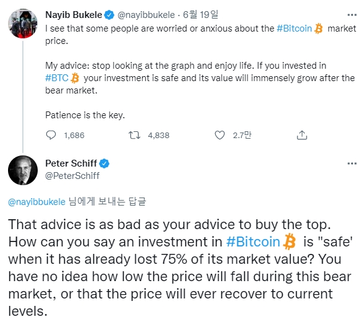This screenshot has height=322, width=358.
Task: Click the #Bitcoin hashtag in Schiff's reply
Action: click(x=253, y=241)
